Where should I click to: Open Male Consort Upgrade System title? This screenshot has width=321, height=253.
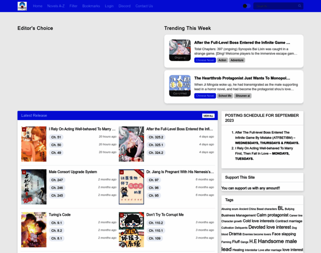(73, 172)
